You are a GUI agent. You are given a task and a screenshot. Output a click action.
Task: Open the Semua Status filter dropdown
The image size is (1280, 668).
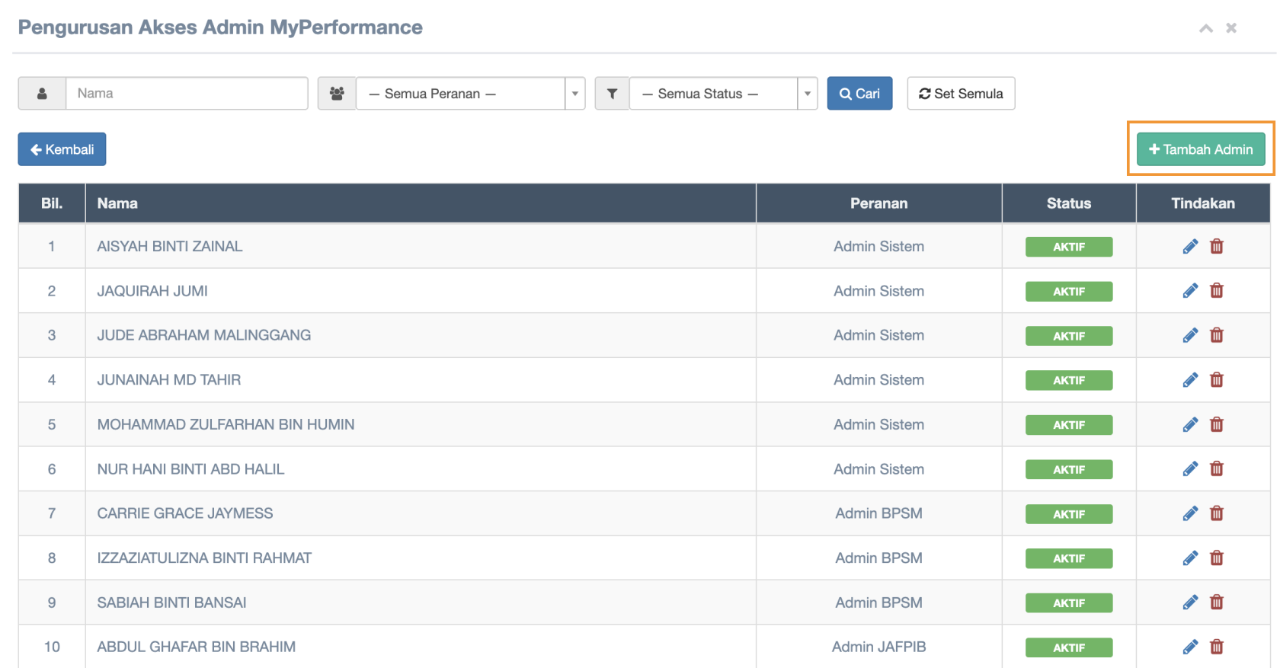[722, 94]
